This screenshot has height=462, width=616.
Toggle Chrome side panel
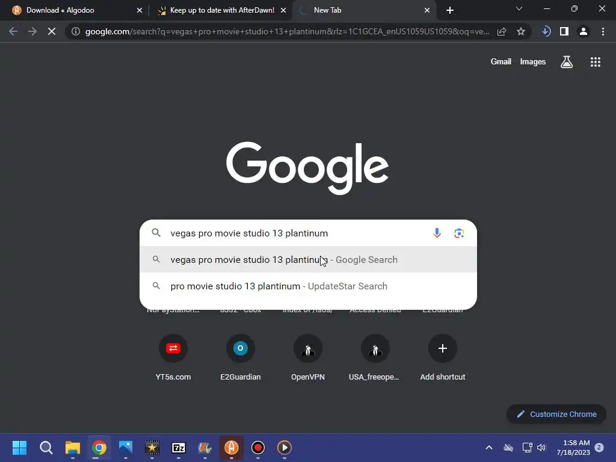pos(564,31)
